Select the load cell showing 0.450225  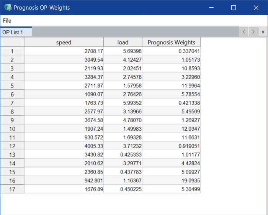tap(123, 189)
